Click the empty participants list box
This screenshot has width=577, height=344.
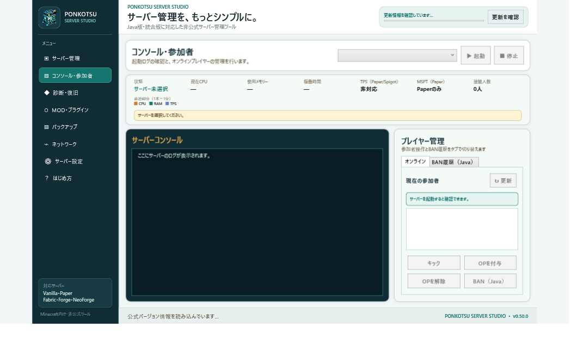462,229
